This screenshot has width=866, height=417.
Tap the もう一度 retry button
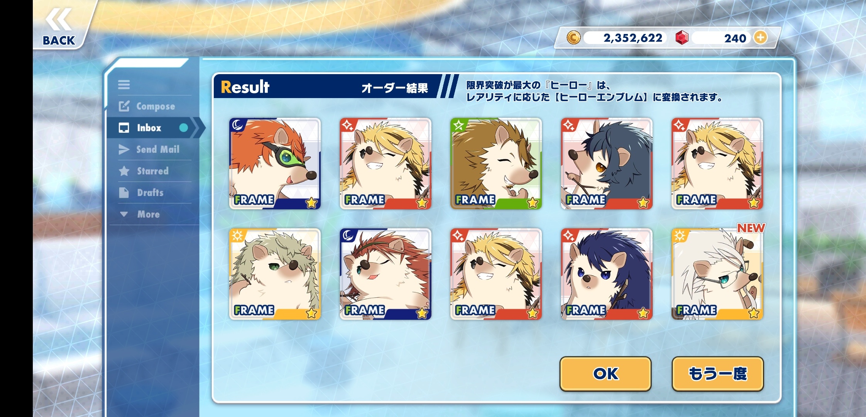[718, 373]
